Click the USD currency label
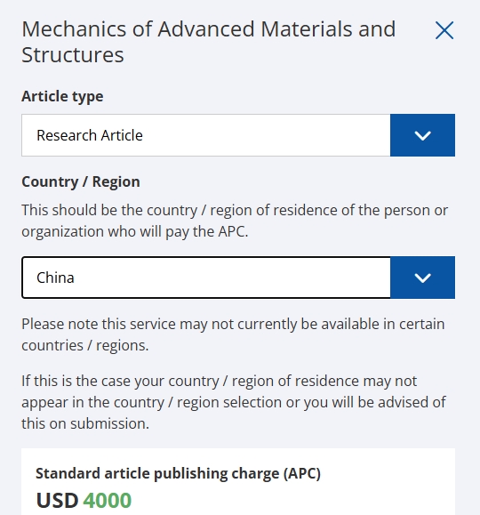480x515 pixels. tap(57, 500)
